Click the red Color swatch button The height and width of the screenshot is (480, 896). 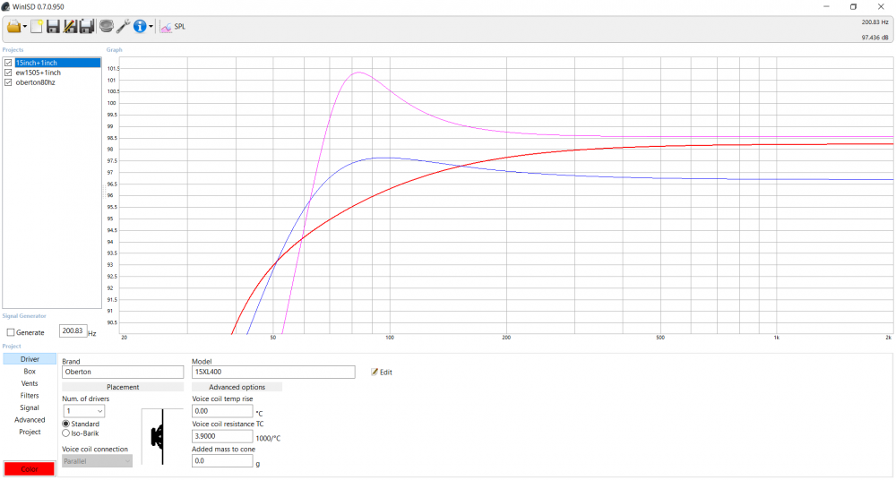coord(30,468)
